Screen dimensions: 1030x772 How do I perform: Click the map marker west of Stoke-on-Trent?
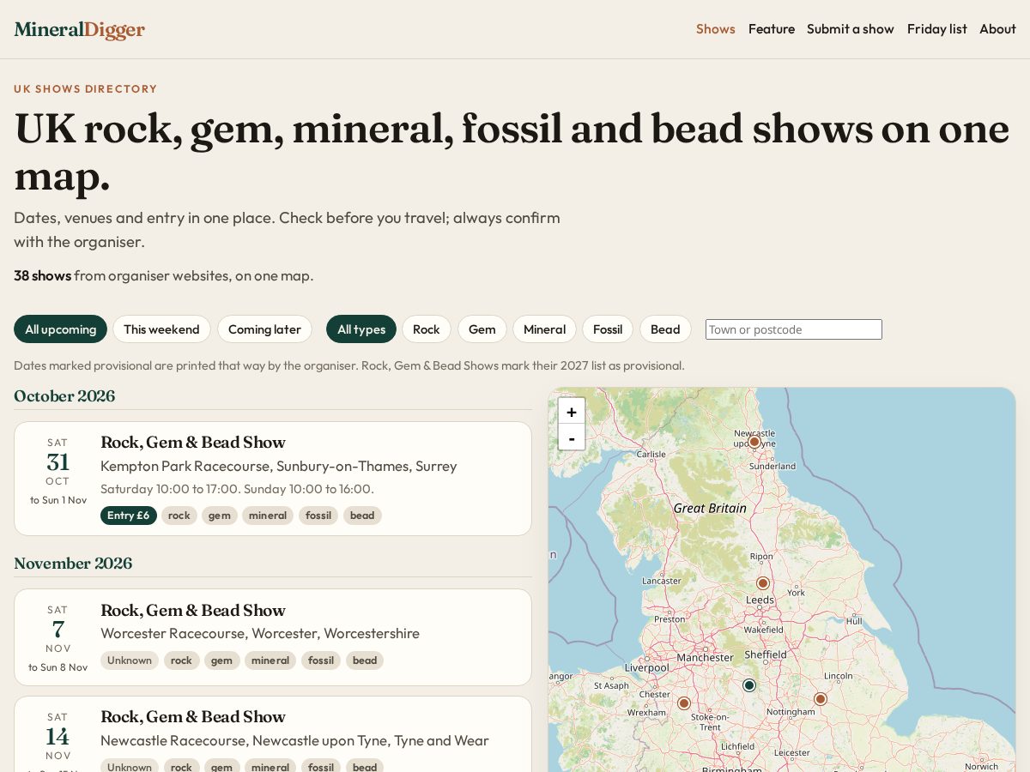click(x=684, y=703)
